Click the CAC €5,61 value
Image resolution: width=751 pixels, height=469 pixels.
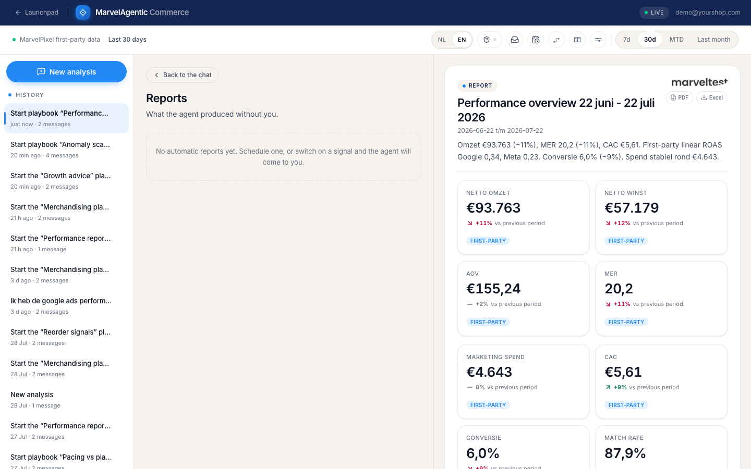coord(623,372)
